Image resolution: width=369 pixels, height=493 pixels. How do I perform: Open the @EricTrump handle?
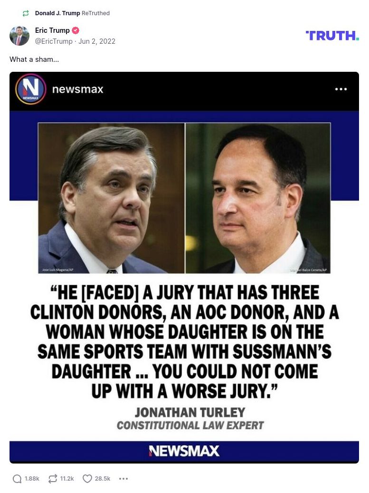pyautogui.click(x=54, y=41)
